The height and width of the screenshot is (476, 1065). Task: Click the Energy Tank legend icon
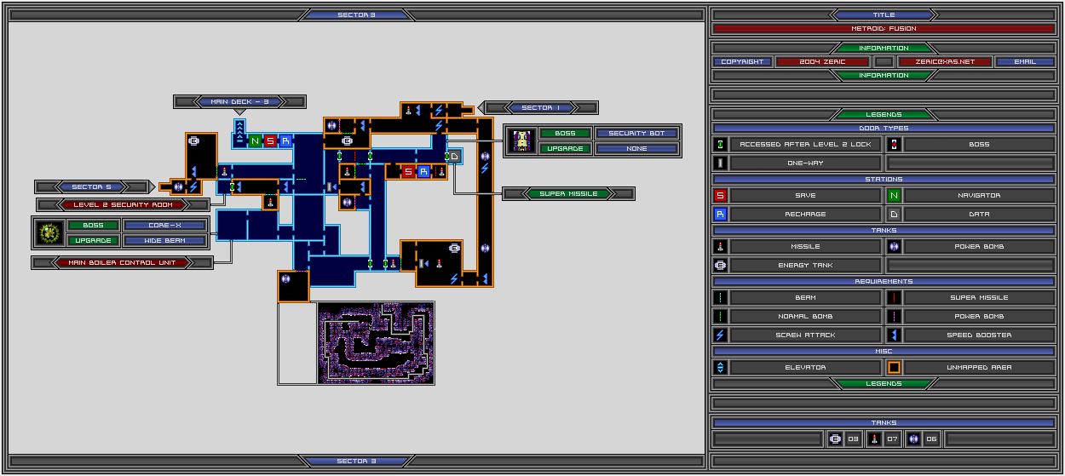[720, 266]
